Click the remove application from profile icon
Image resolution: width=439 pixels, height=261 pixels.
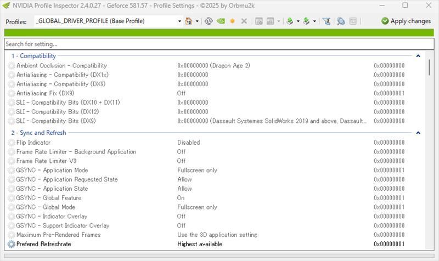(271, 21)
